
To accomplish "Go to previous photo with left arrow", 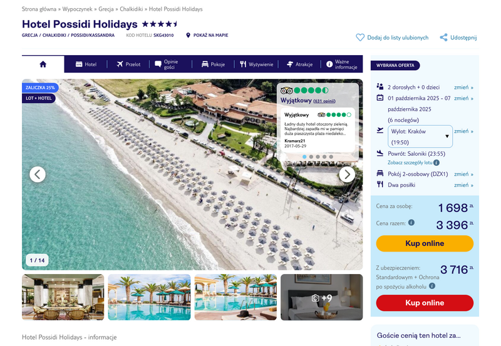I will click(x=38, y=175).
